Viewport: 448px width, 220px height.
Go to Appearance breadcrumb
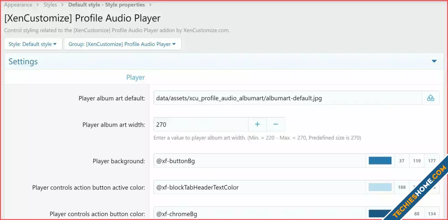point(18,5)
